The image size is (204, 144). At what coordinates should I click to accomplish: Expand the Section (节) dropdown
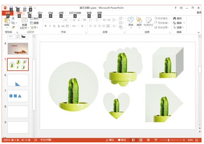pyautogui.click(x=34, y=28)
